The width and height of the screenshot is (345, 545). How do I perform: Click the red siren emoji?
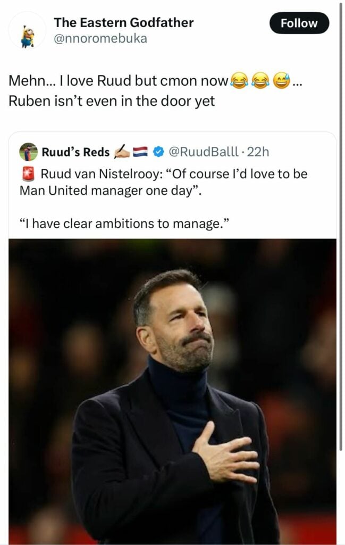point(28,174)
